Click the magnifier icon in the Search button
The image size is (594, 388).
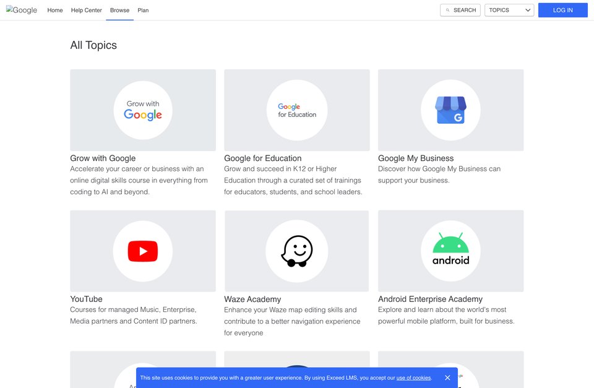[447, 11]
